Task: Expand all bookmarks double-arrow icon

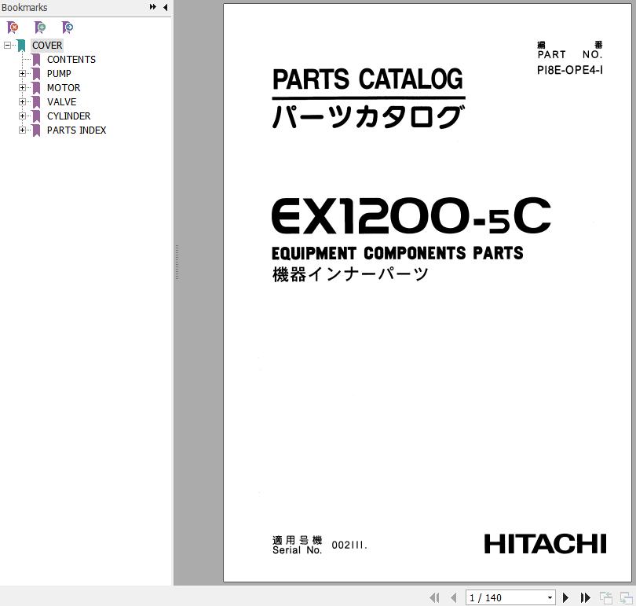Action: [x=153, y=7]
